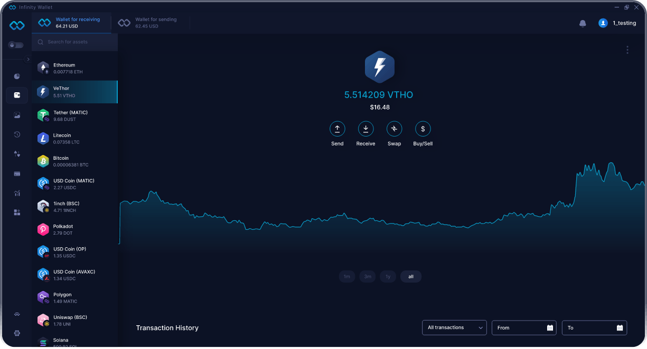
Task: Select 1inch (BSC) asset
Action: click(74, 206)
